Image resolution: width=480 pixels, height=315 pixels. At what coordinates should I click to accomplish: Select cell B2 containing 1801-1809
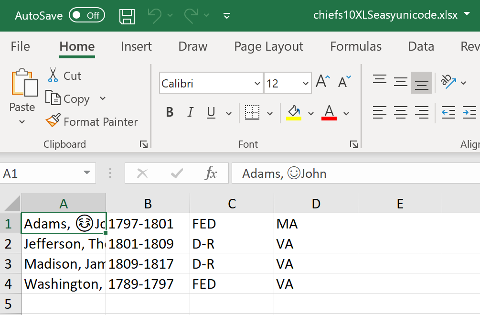148,244
